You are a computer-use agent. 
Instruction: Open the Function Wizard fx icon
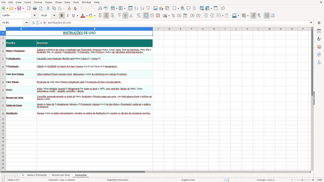pyautogui.click(x=34, y=23)
